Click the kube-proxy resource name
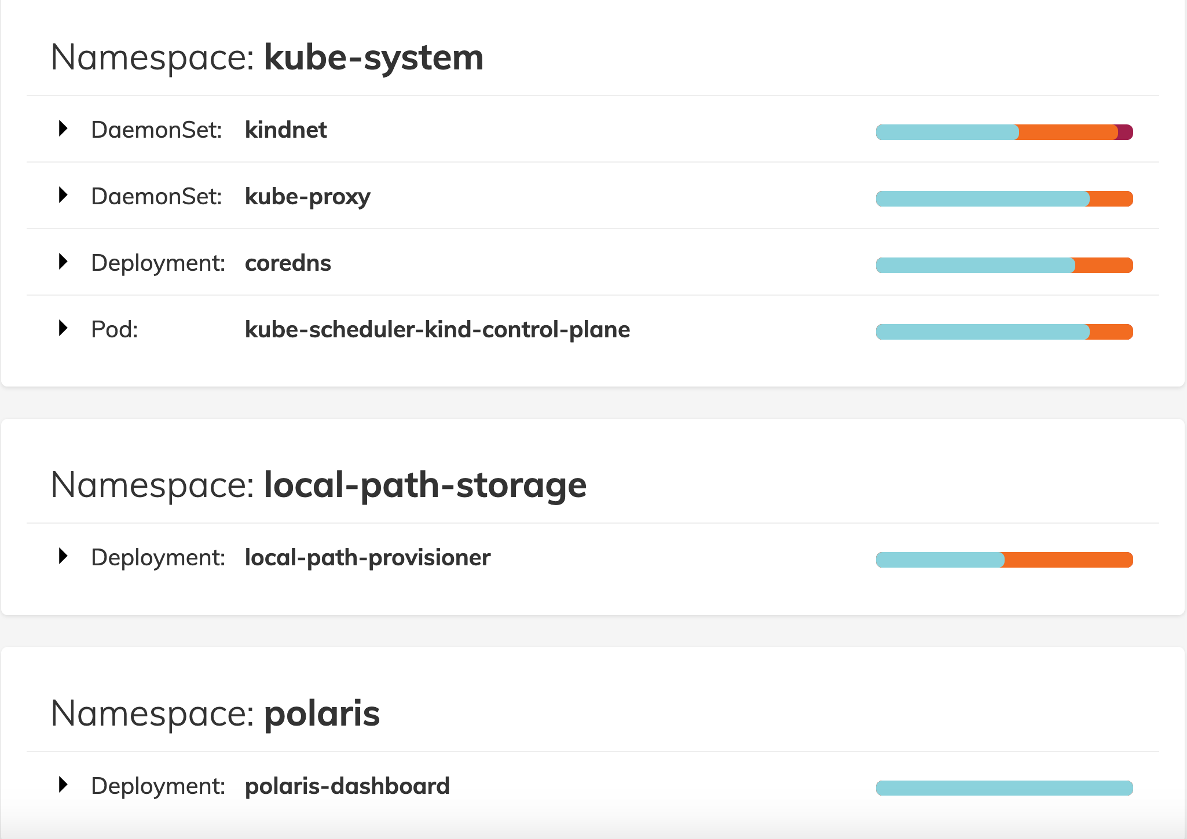1187x839 pixels. pos(307,197)
